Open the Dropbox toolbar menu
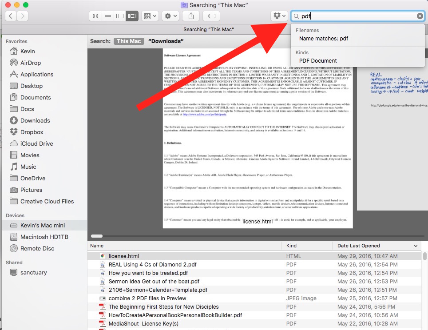This screenshot has width=428, height=330. pos(280,16)
